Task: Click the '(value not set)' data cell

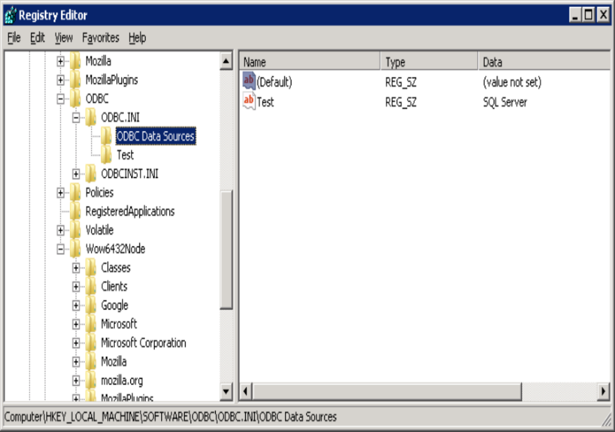Action: tap(512, 82)
